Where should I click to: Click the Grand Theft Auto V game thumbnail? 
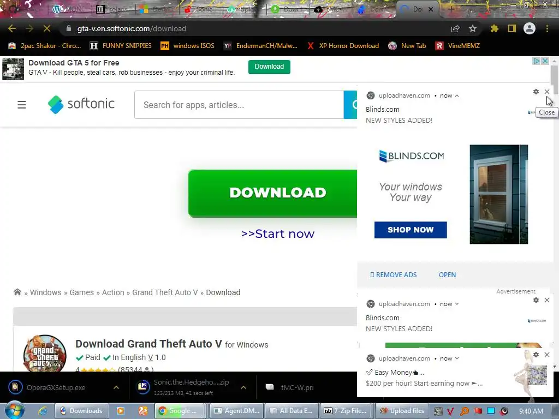pyautogui.click(x=45, y=353)
